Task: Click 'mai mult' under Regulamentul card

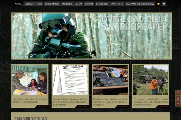Action: click(x=83, y=106)
